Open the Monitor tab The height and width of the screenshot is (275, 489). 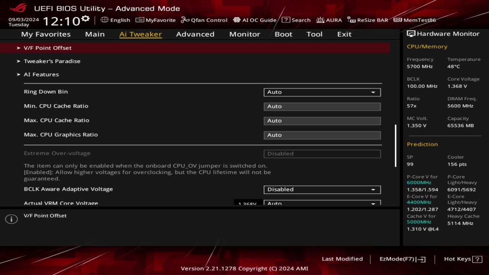pos(244,34)
